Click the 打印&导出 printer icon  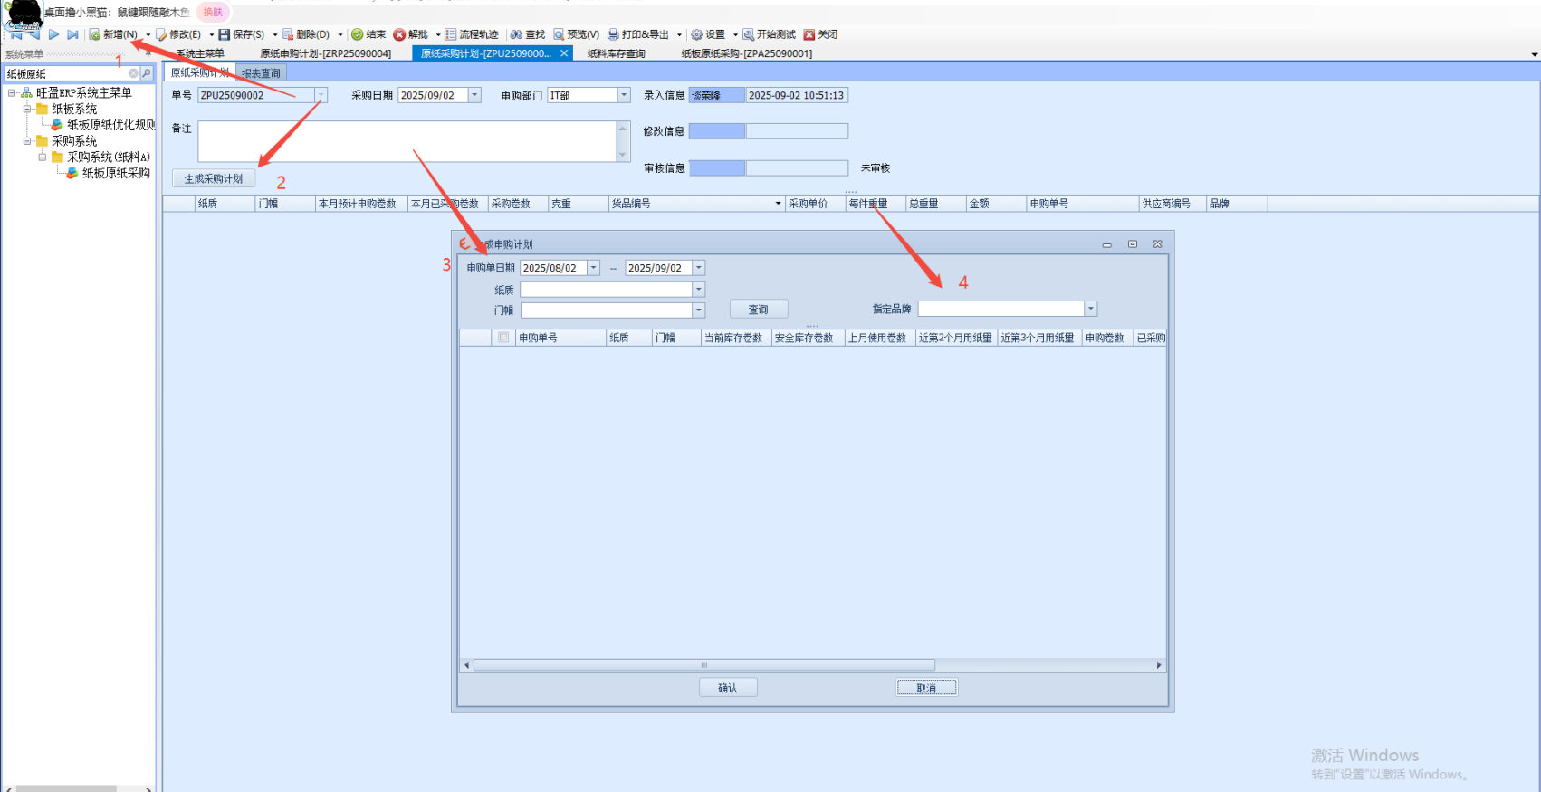(613, 34)
